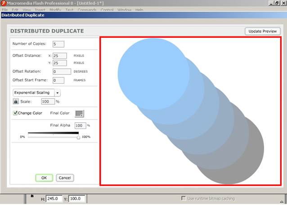Open the View menu
Image resolution: width=287 pixels, height=205 pixels.
coord(27,10)
